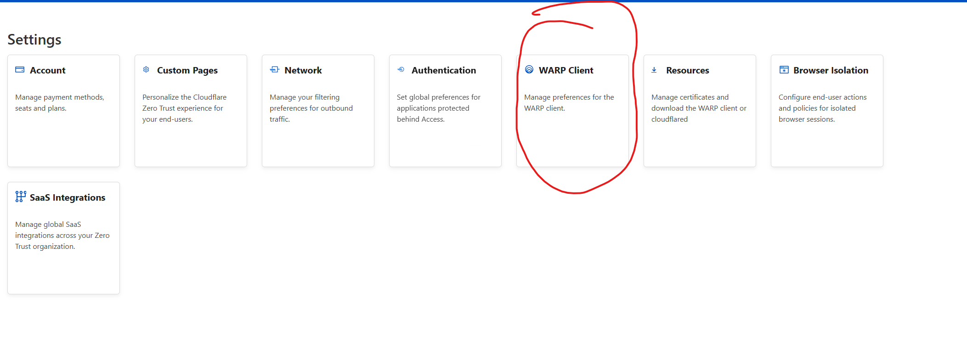Open the Resources heading
This screenshot has height=343, width=967.
(x=688, y=70)
